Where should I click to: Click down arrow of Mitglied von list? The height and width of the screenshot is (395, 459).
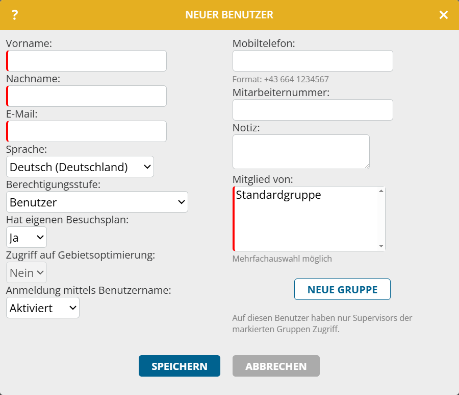click(381, 246)
